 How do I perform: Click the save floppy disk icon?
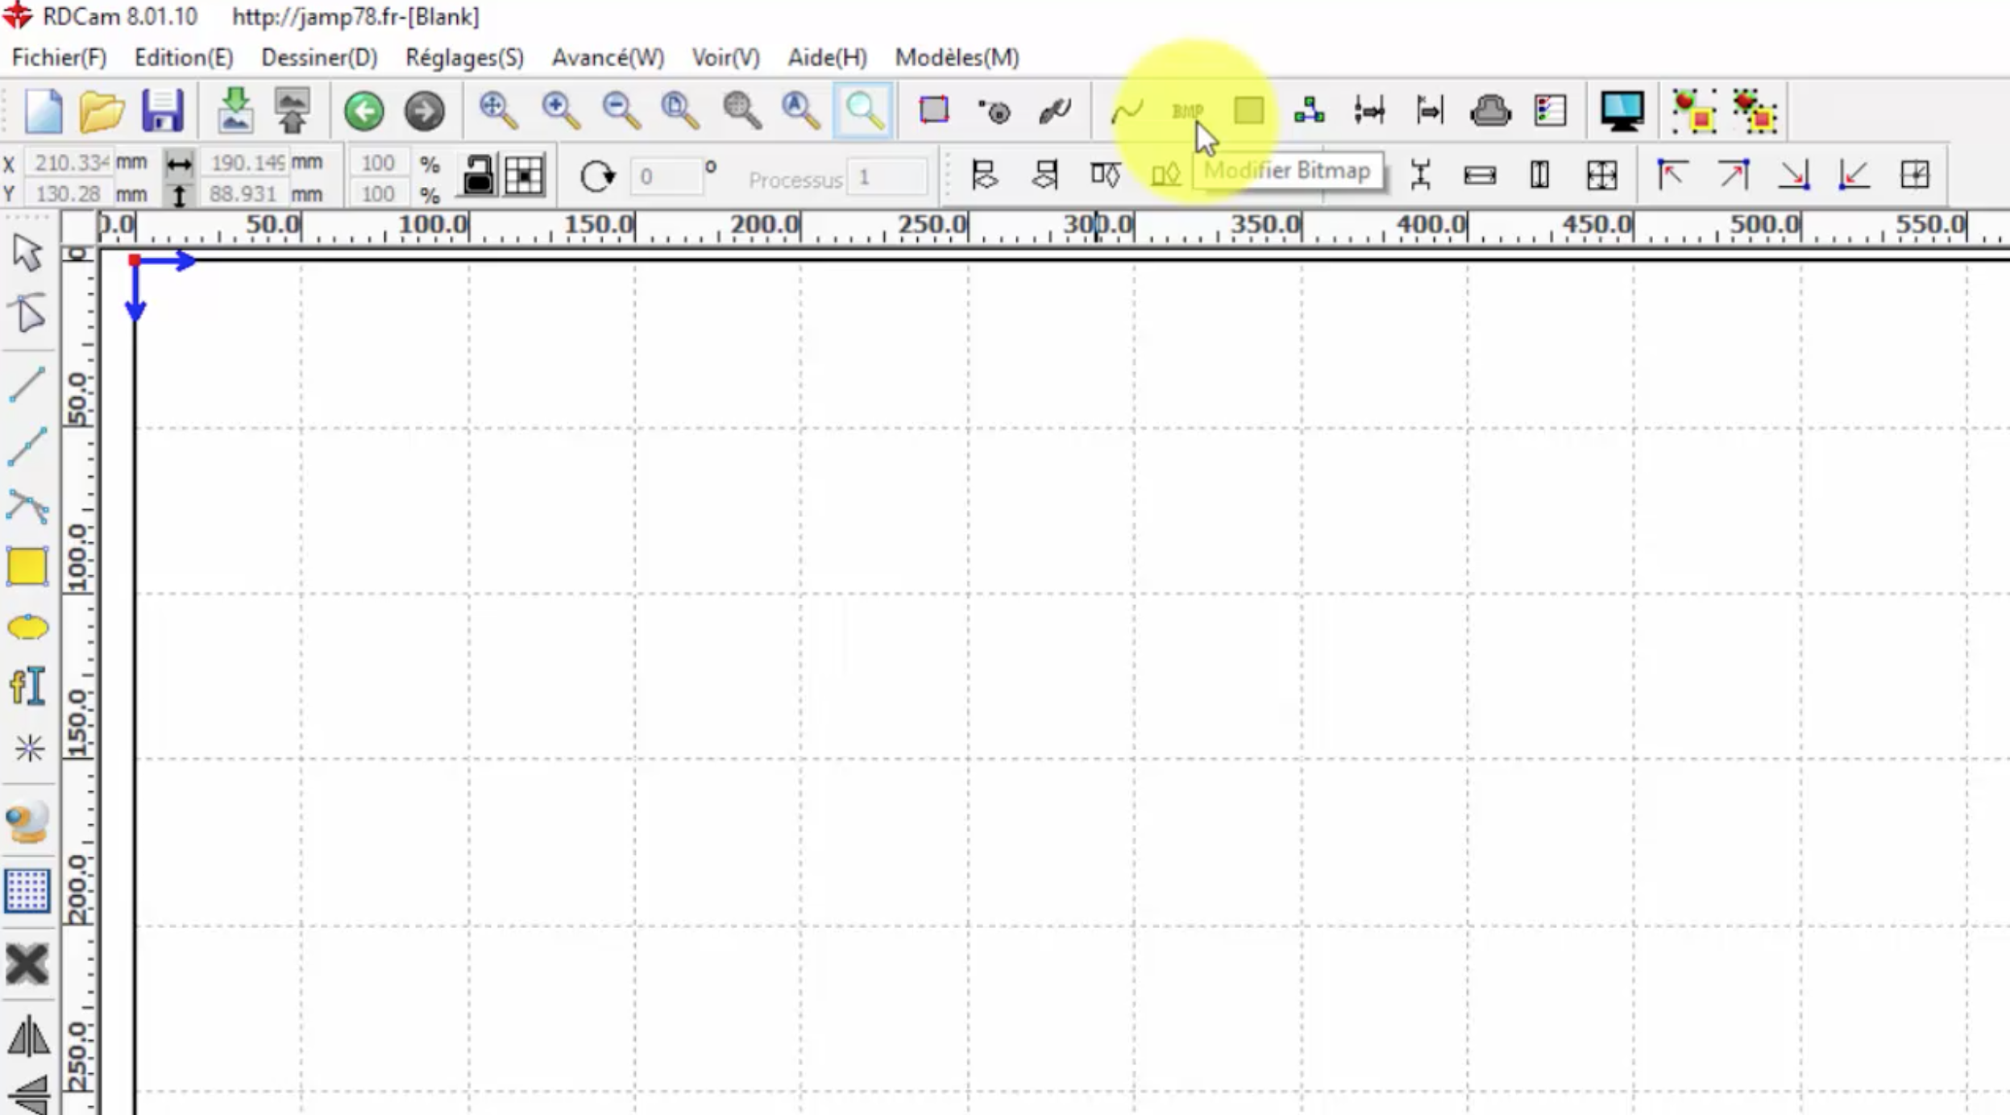(162, 110)
